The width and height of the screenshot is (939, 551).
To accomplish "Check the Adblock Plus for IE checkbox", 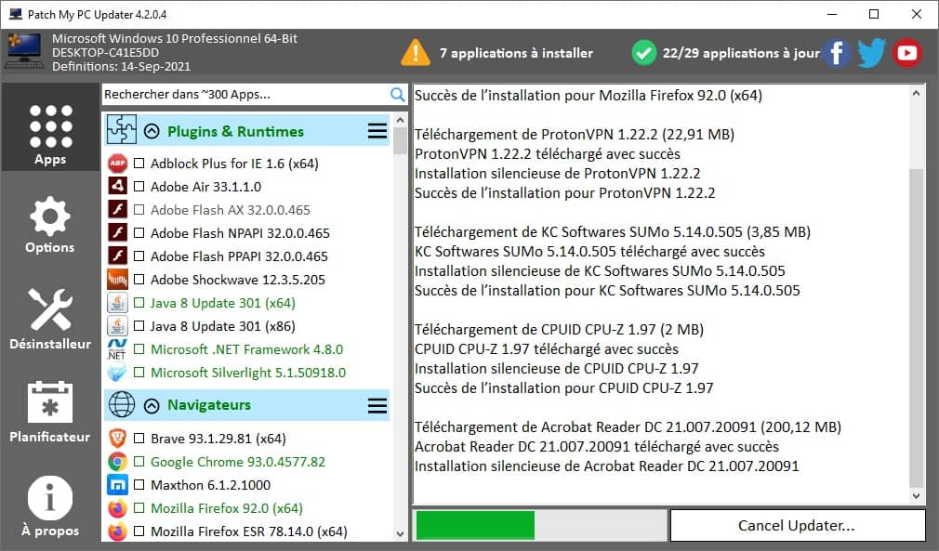I will click(139, 164).
